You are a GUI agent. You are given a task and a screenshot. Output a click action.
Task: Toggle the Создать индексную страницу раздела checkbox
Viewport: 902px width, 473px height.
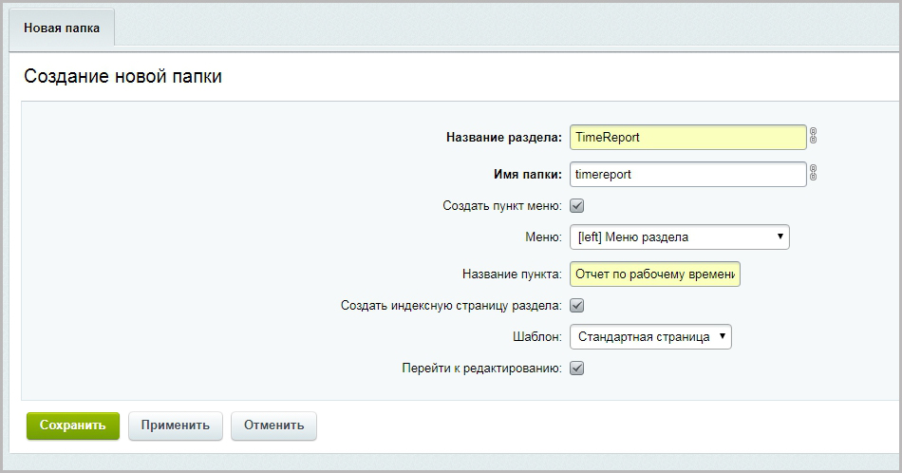click(576, 306)
